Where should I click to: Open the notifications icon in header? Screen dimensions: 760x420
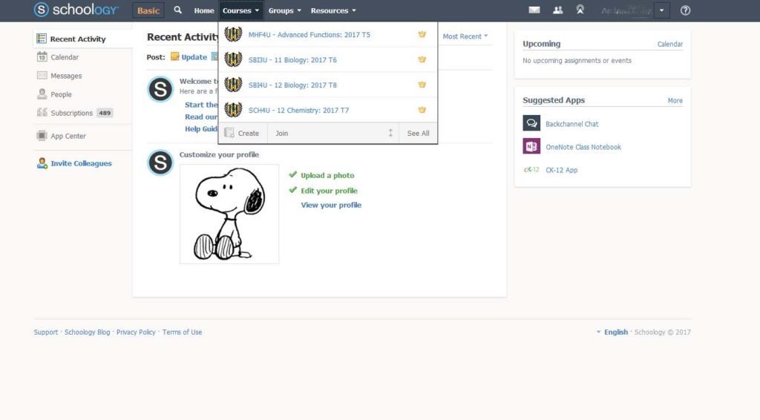click(x=580, y=10)
